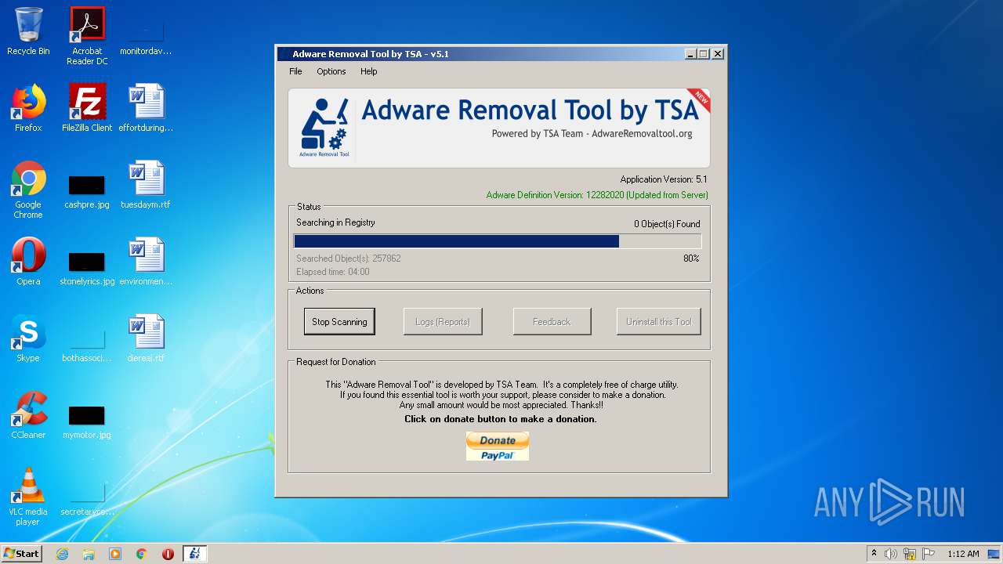Click the network icon in system tray
This screenshot has width=1003, height=564.
click(x=910, y=554)
